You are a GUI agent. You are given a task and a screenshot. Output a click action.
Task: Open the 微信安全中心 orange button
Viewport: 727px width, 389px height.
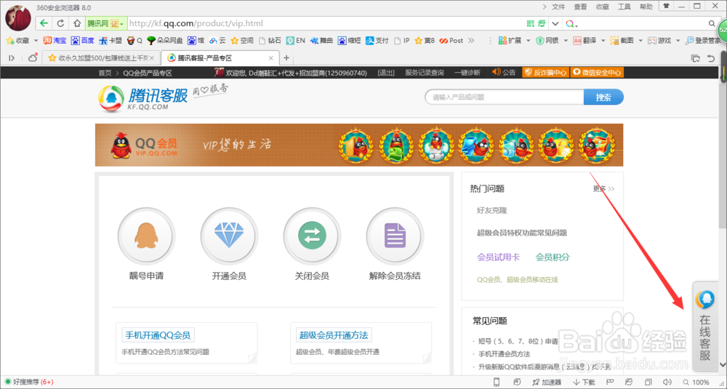tap(597, 72)
